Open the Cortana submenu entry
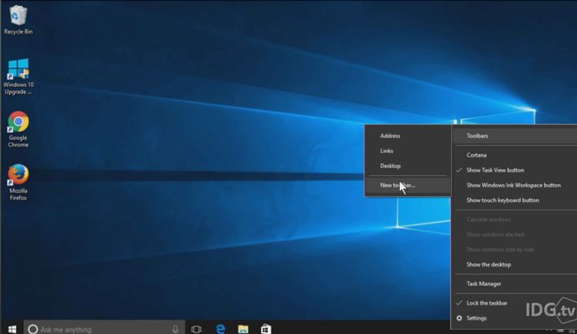The width and height of the screenshot is (577, 334). [515, 155]
